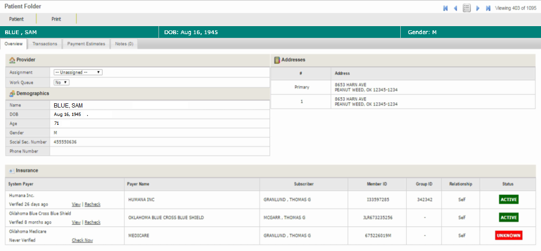The width and height of the screenshot is (541, 251).
Task: Jump to the last patient record
Action: tap(488, 8)
